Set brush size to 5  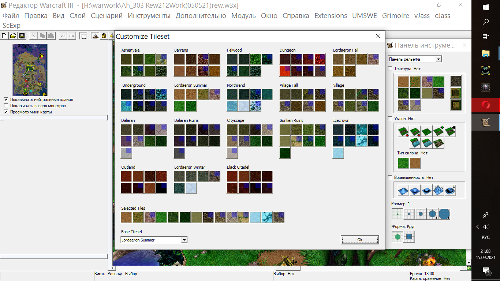click(x=433, y=214)
